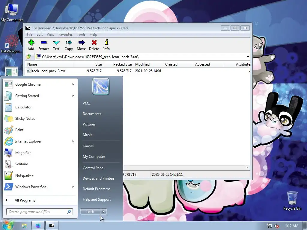Go up one folder level in 7-Zip
This screenshot has width=307, height=230.
(29, 57)
